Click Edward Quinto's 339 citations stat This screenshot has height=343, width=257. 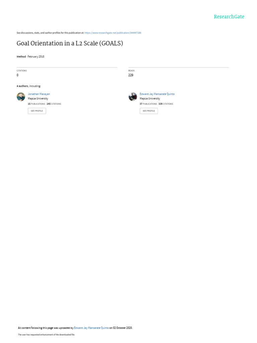pyautogui.click(x=166, y=104)
